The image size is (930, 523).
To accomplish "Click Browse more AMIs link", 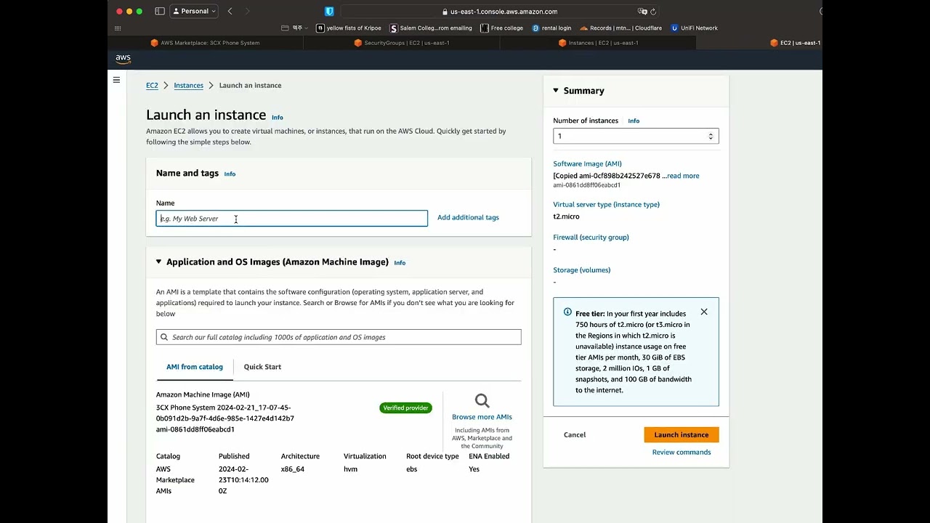I will (x=482, y=417).
